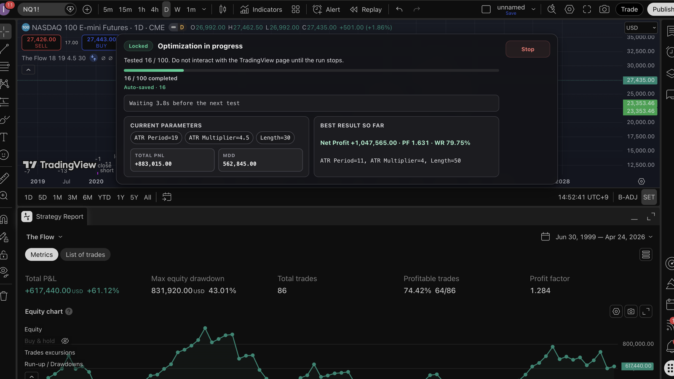The width and height of the screenshot is (674, 379).
Task: Select the 4h timeframe
Action: [x=155, y=9]
